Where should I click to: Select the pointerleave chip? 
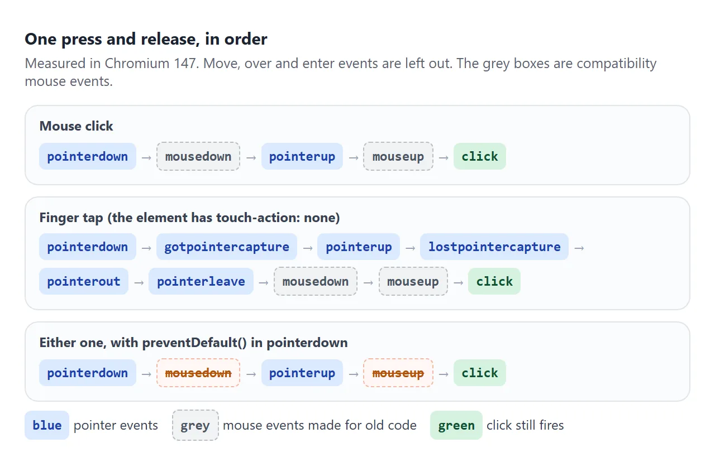(201, 281)
